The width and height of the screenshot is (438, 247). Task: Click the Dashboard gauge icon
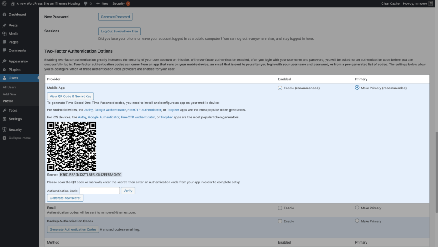coord(4,15)
